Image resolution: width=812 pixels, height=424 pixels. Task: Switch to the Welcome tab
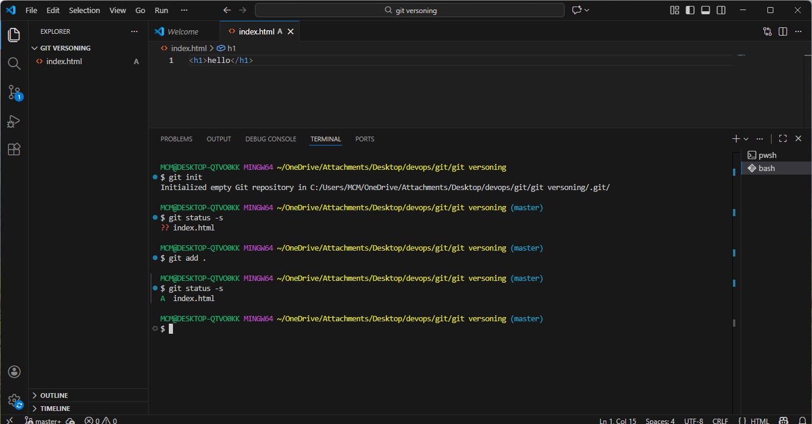184,31
